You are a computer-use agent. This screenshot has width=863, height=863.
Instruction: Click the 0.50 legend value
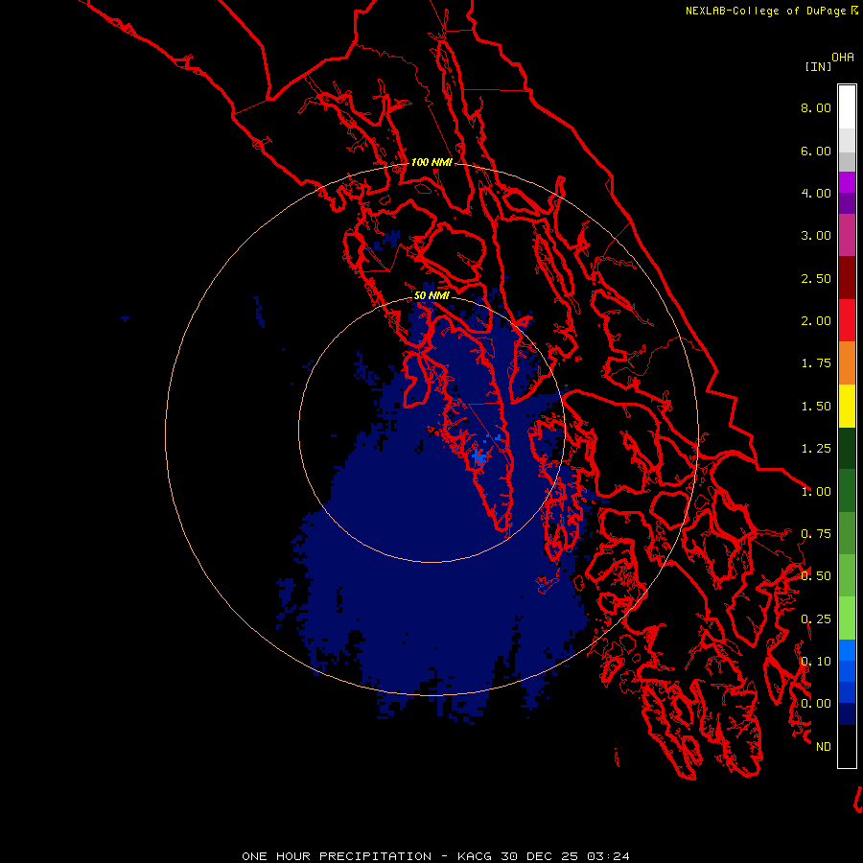coord(816,576)
